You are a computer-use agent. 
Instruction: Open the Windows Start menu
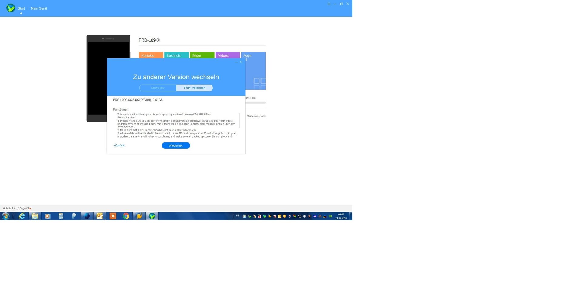click(5, 216)
